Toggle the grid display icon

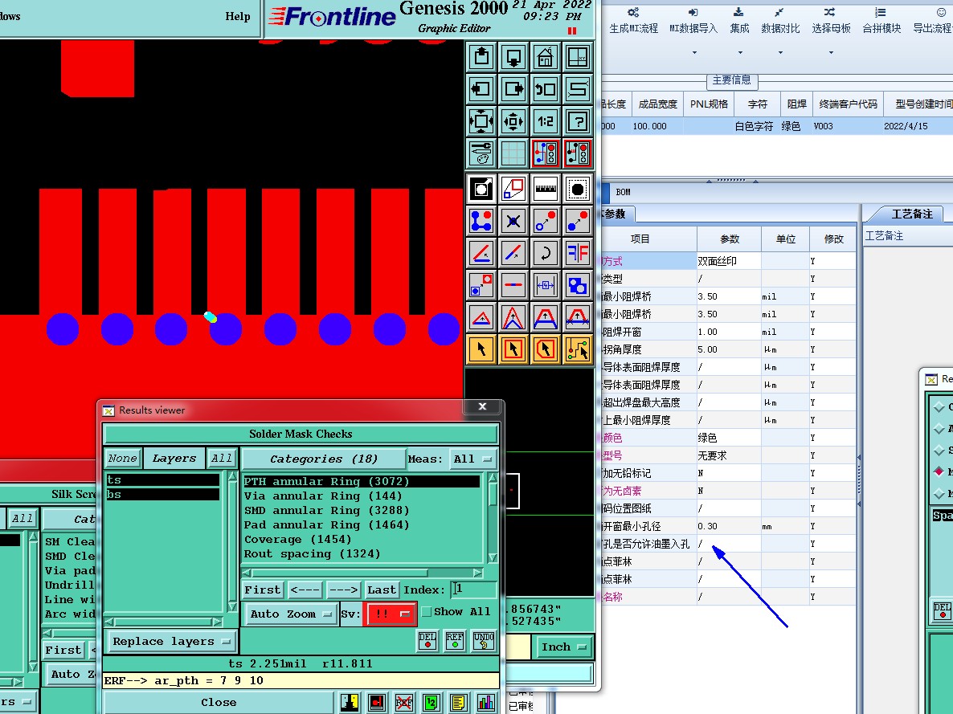point(513,153)
